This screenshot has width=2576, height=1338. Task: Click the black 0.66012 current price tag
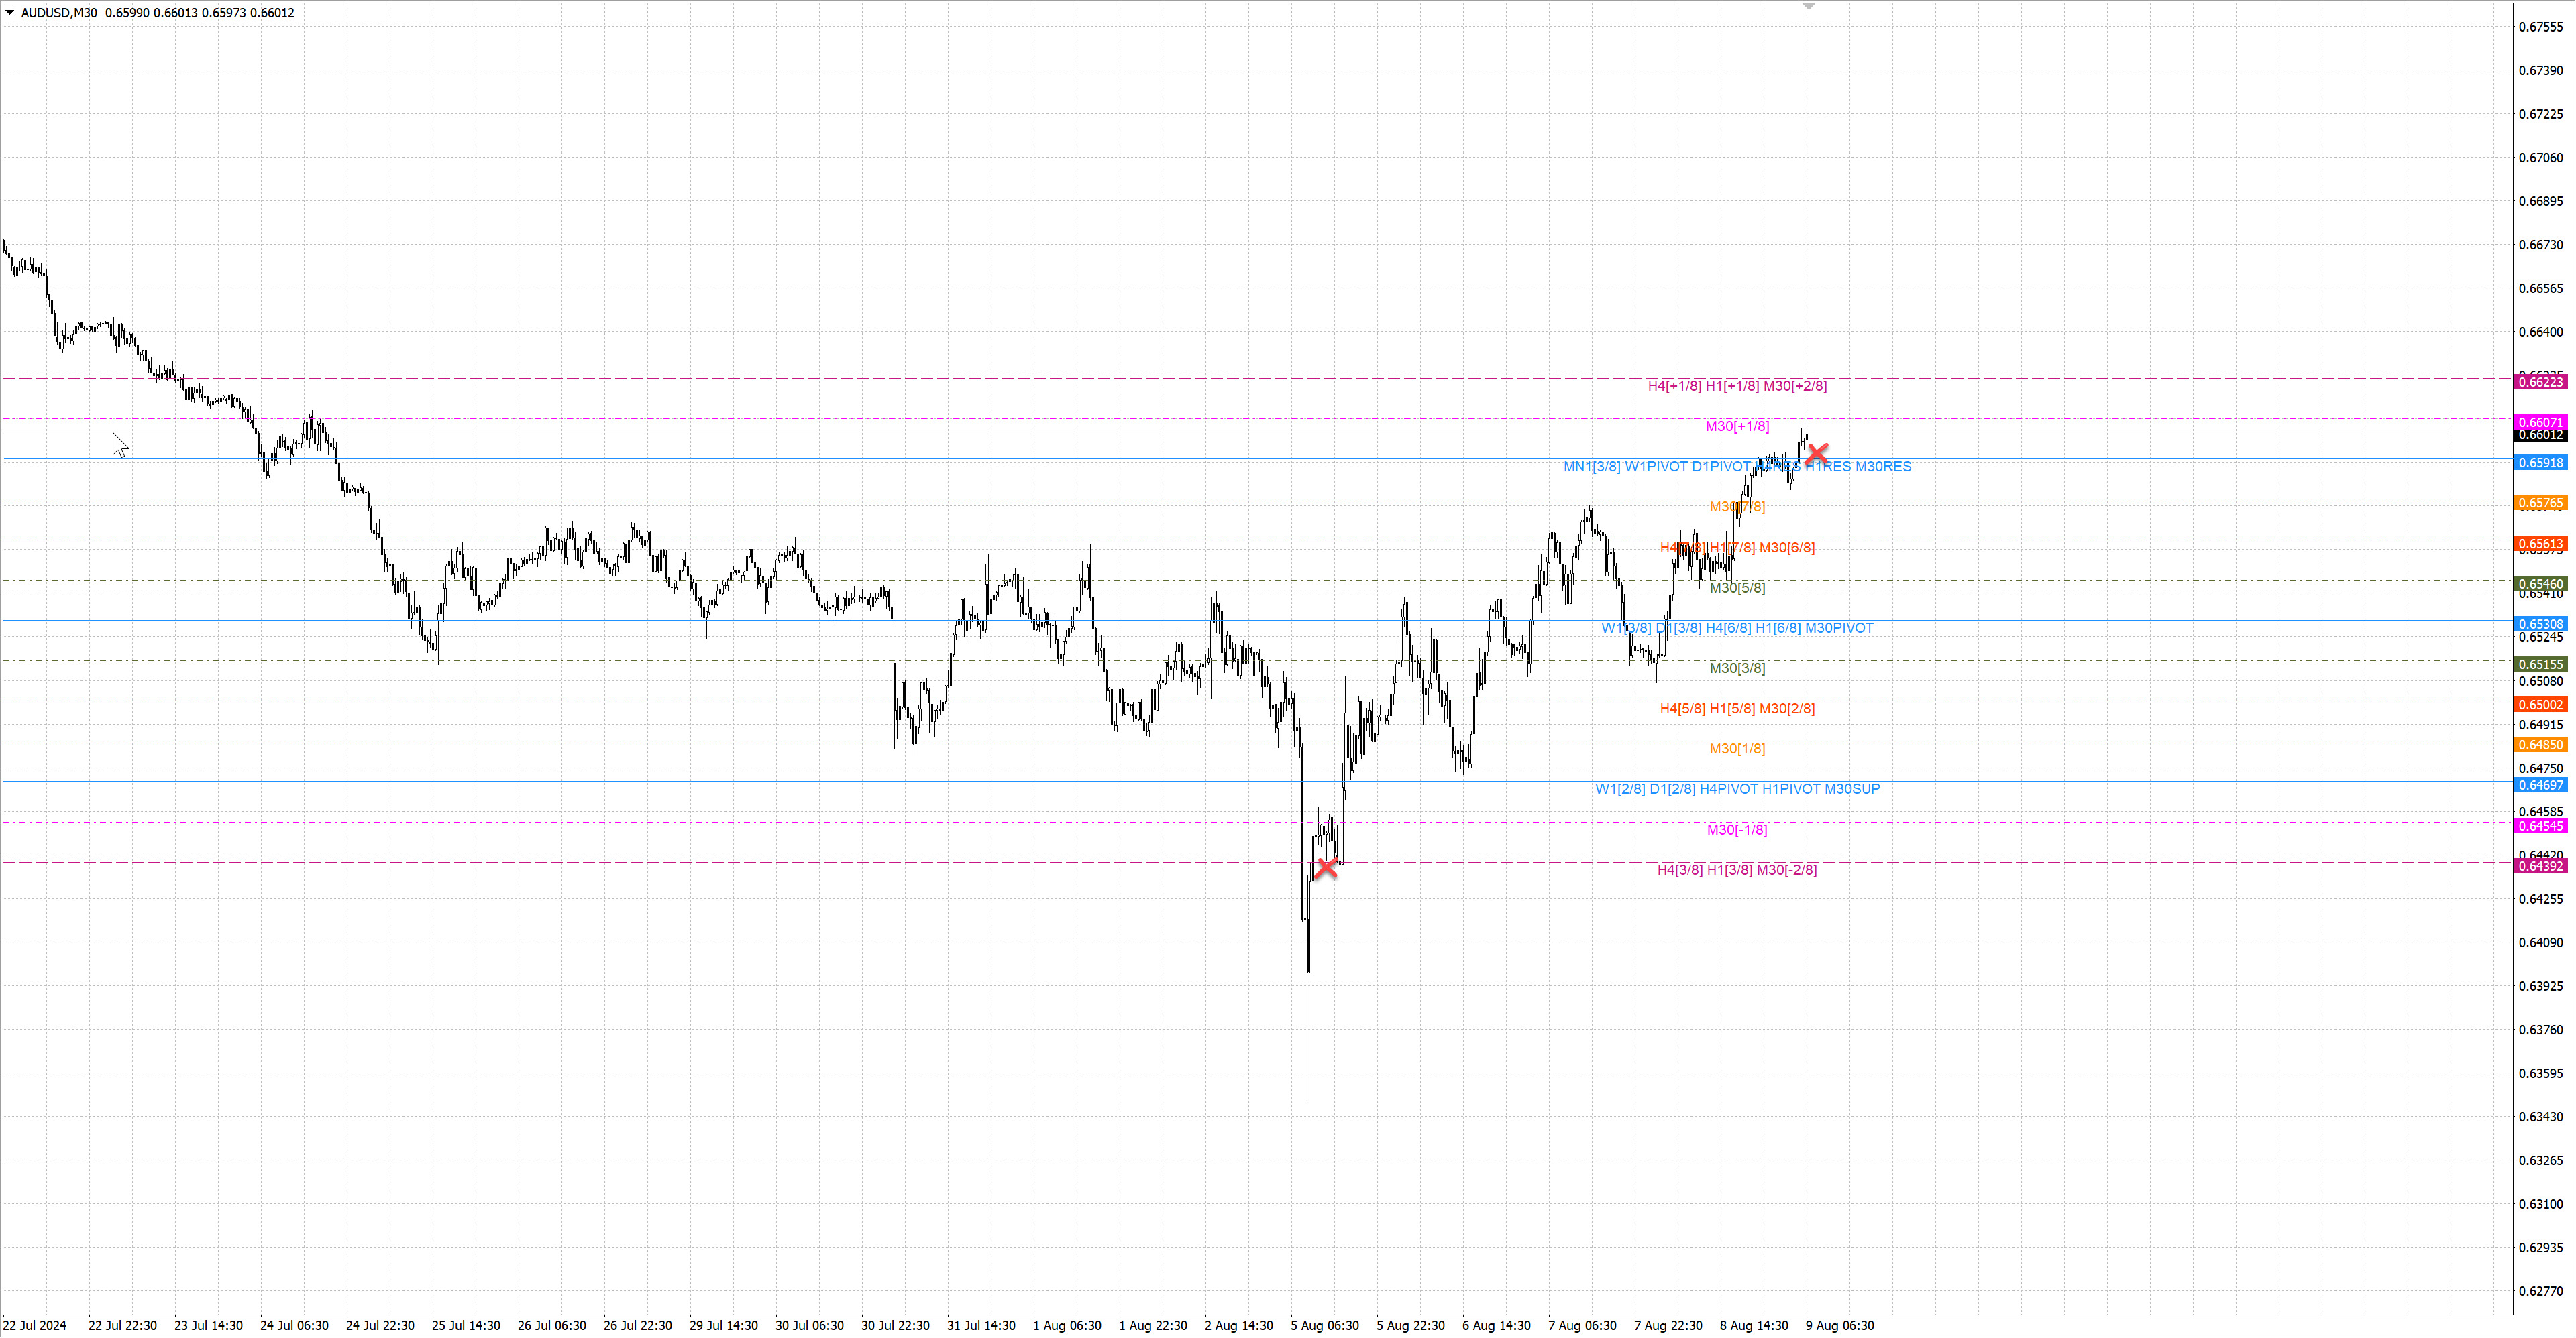2540,434
